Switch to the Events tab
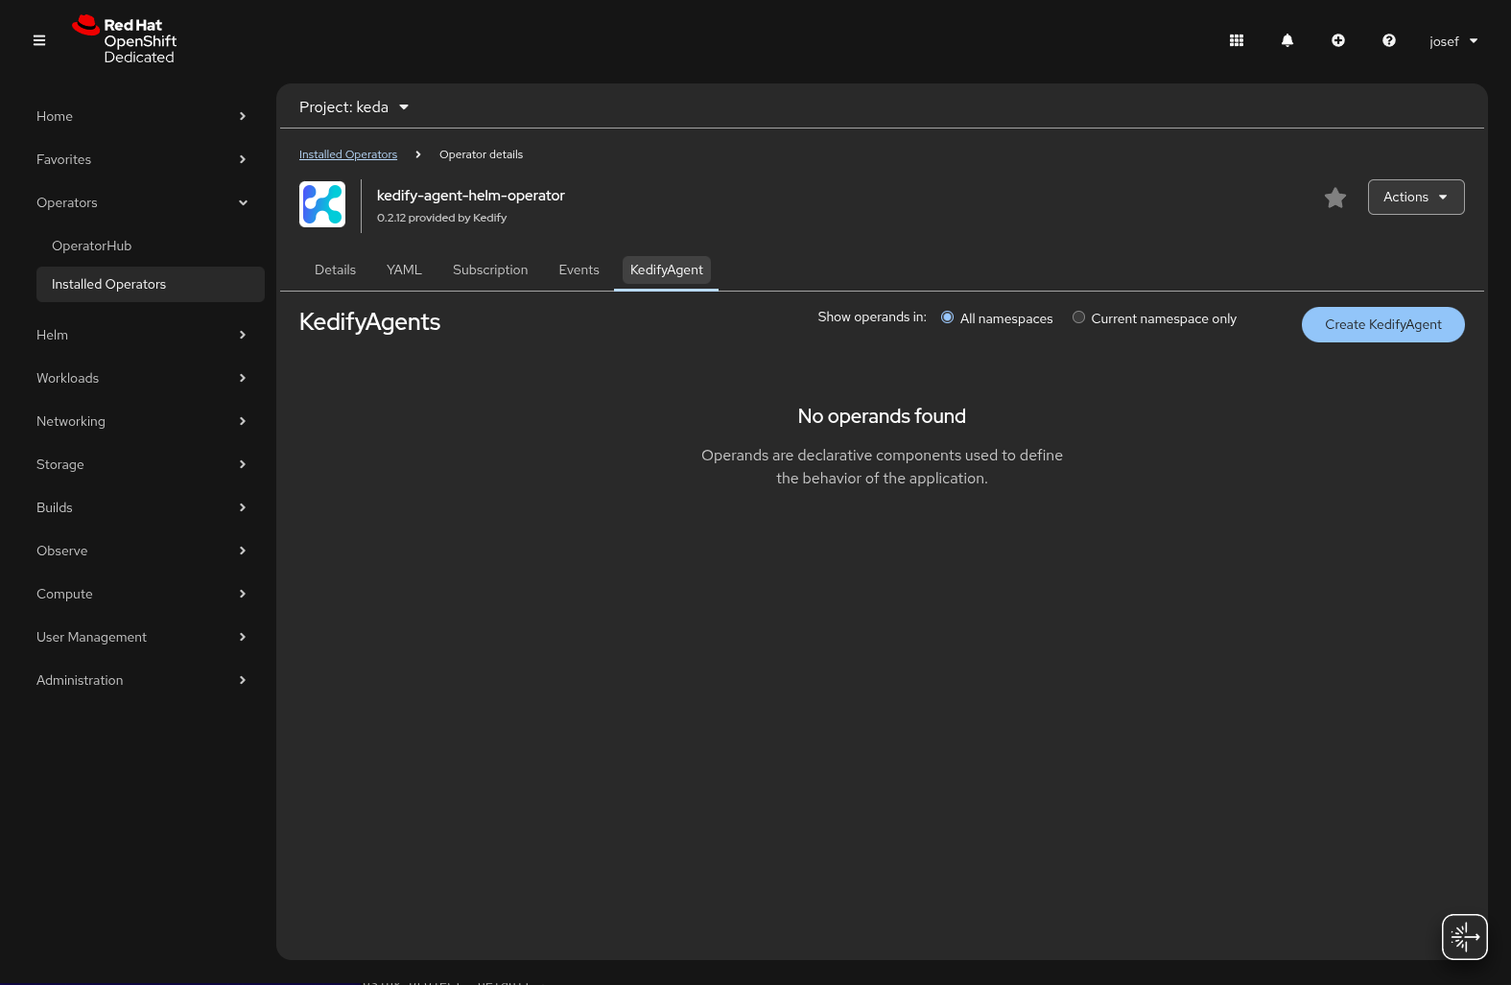This screenshot has height=985, width=1511. [x=578, y=270]
